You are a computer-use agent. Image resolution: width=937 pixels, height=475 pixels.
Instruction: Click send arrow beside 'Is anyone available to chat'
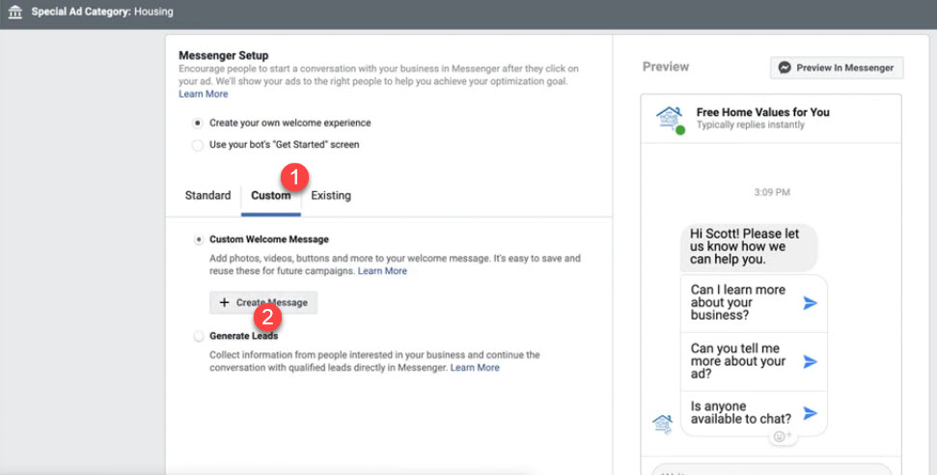click(810, 413)
